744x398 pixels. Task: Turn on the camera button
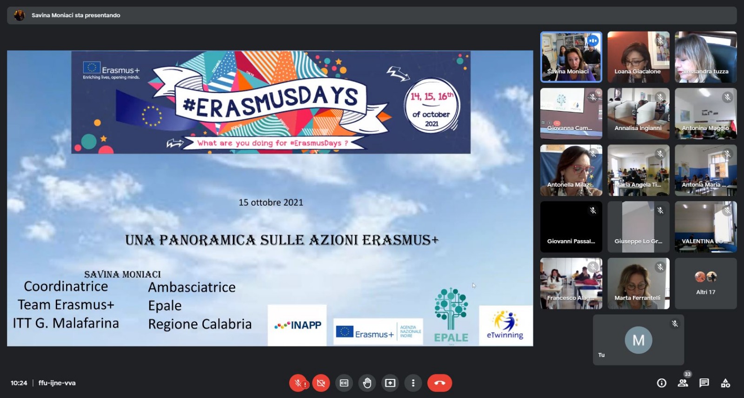(321, 383)
